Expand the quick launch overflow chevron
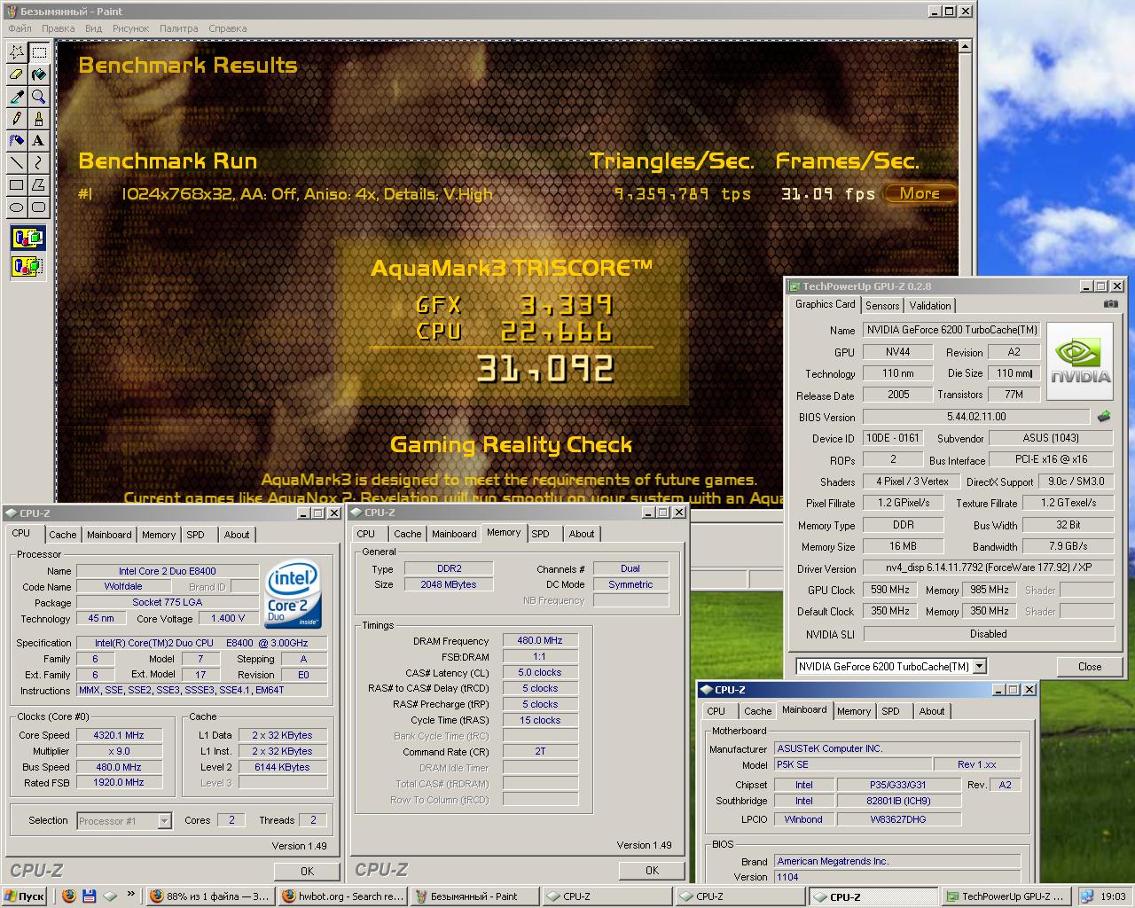Viewport: 1135px width, 908px height. pyautogui.click(x=131, y=895)
